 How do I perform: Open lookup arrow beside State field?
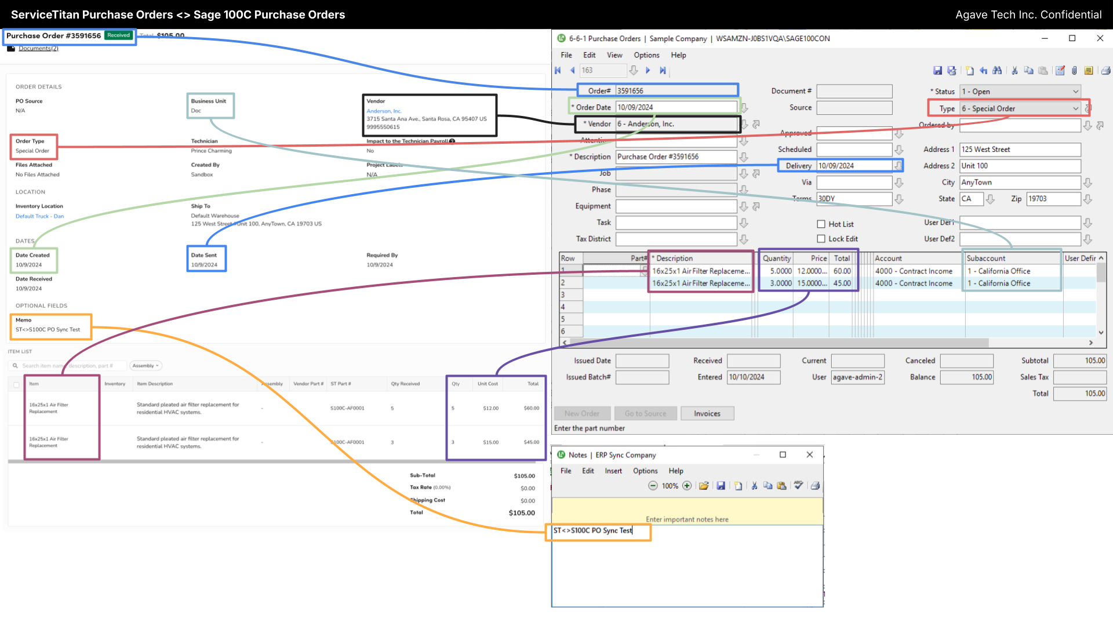coord(991,199)
